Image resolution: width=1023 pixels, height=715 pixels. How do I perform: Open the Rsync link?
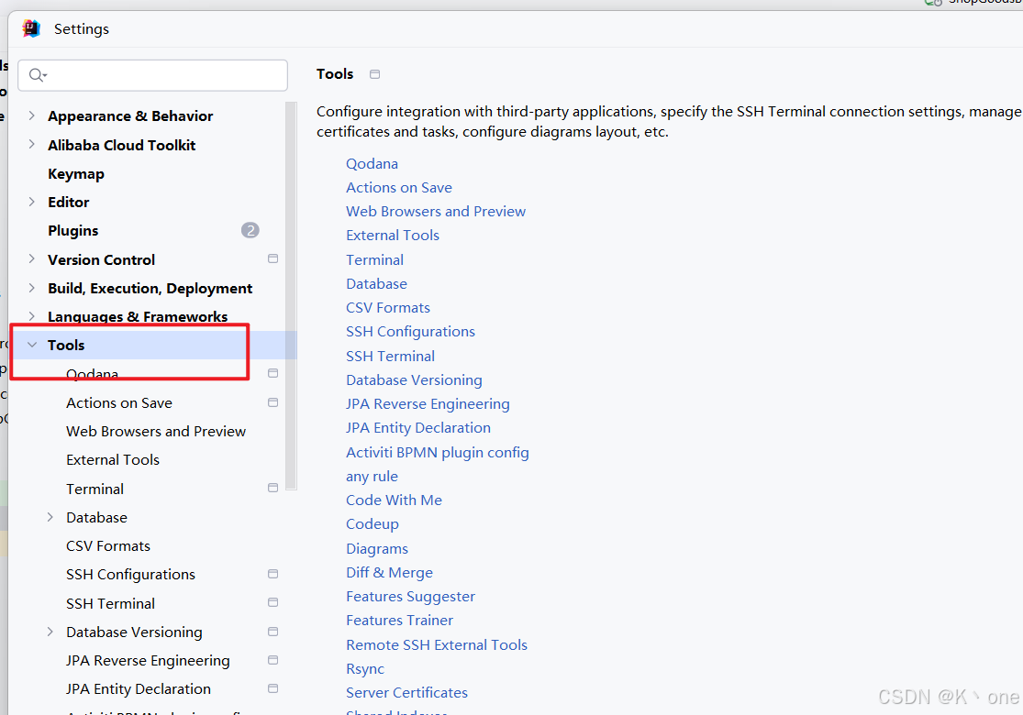pos(365,669)
